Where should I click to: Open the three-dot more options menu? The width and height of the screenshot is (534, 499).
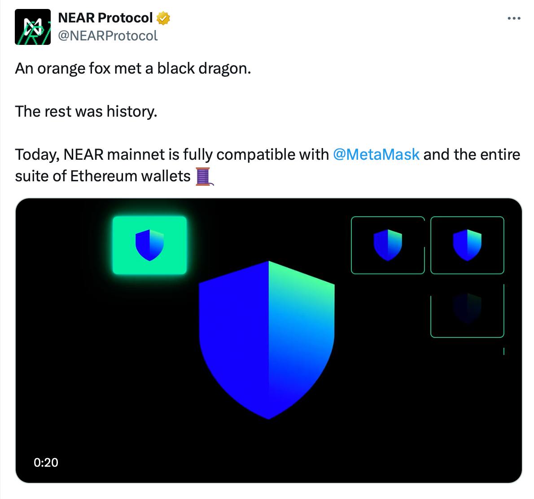pyautogui.click(x=513, y=19)
